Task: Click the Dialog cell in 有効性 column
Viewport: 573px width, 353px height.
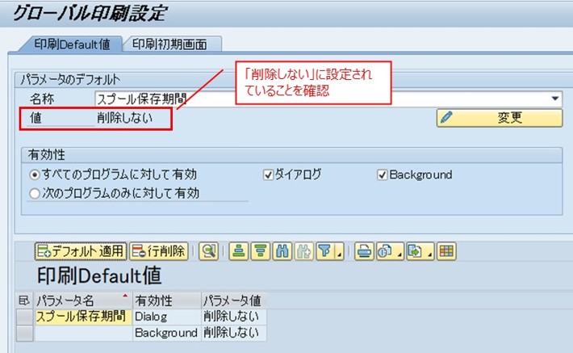Action: tap(166, 317)
